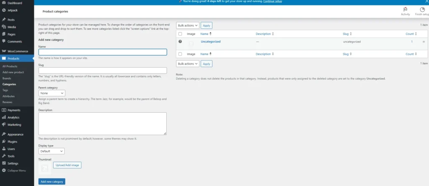The image size is (429, 186).
Task: Click the Products sidebar icon
Action: (4, 58)
